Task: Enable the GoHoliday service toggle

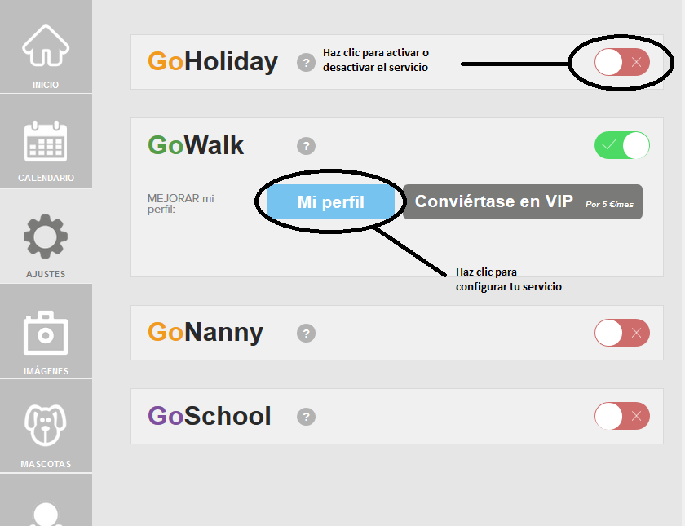Action: [x=622, y=62]
